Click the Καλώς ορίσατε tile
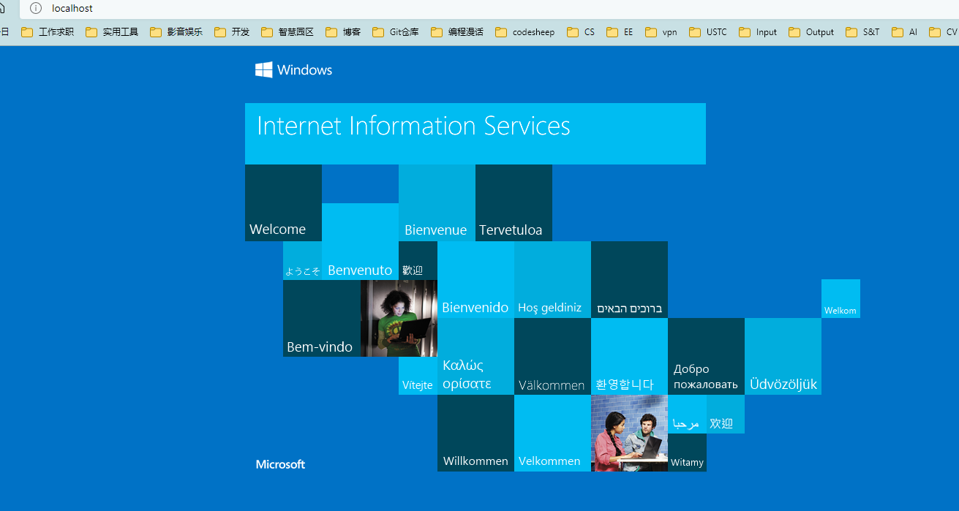 pos(475,356)
